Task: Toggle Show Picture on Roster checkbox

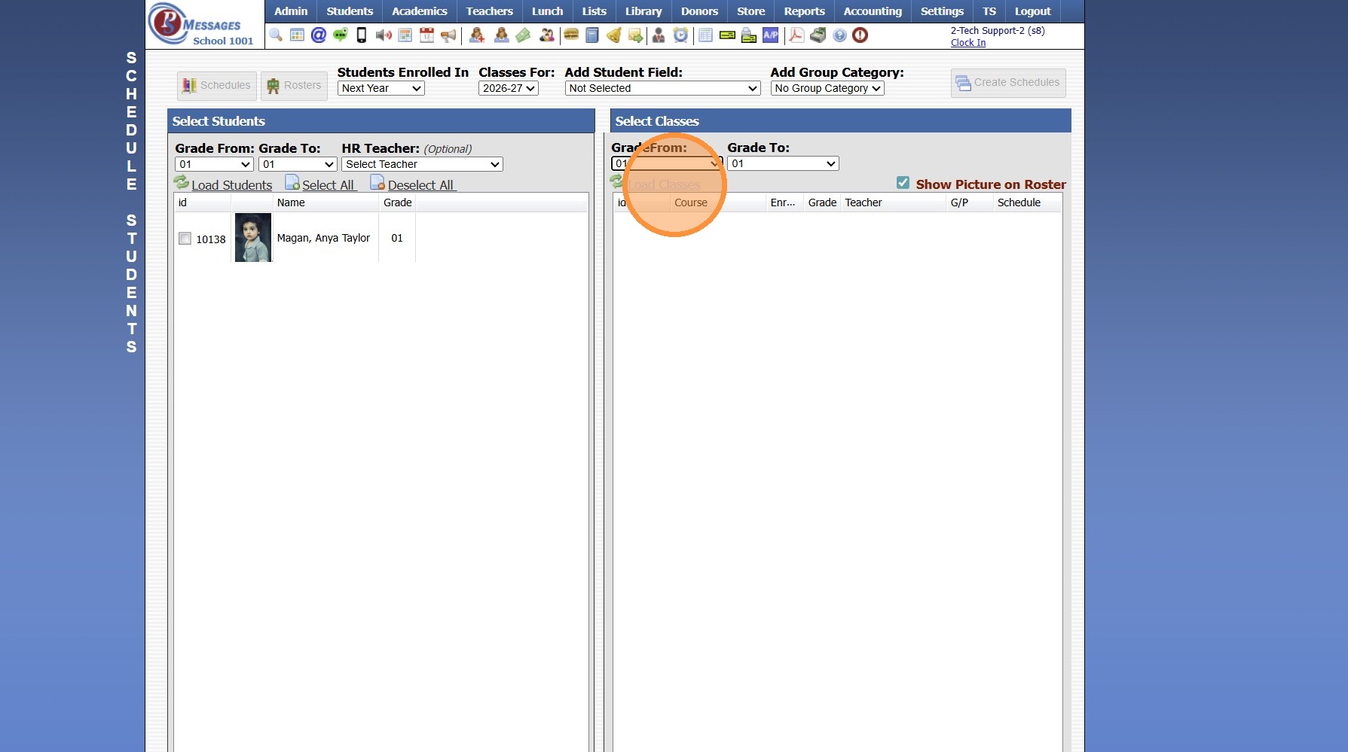Action: coord(903,183)
